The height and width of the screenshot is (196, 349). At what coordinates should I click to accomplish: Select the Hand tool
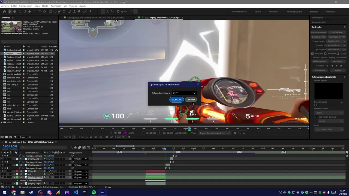14,11
